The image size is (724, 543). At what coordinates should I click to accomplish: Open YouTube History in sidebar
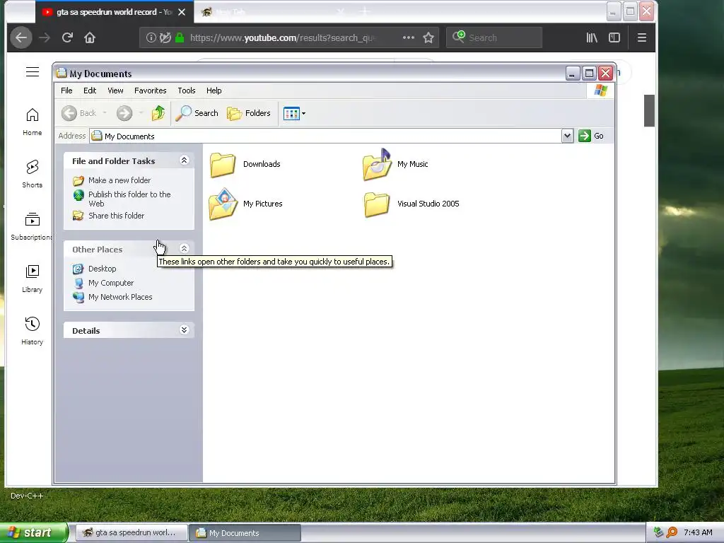[x=33, y=331]
